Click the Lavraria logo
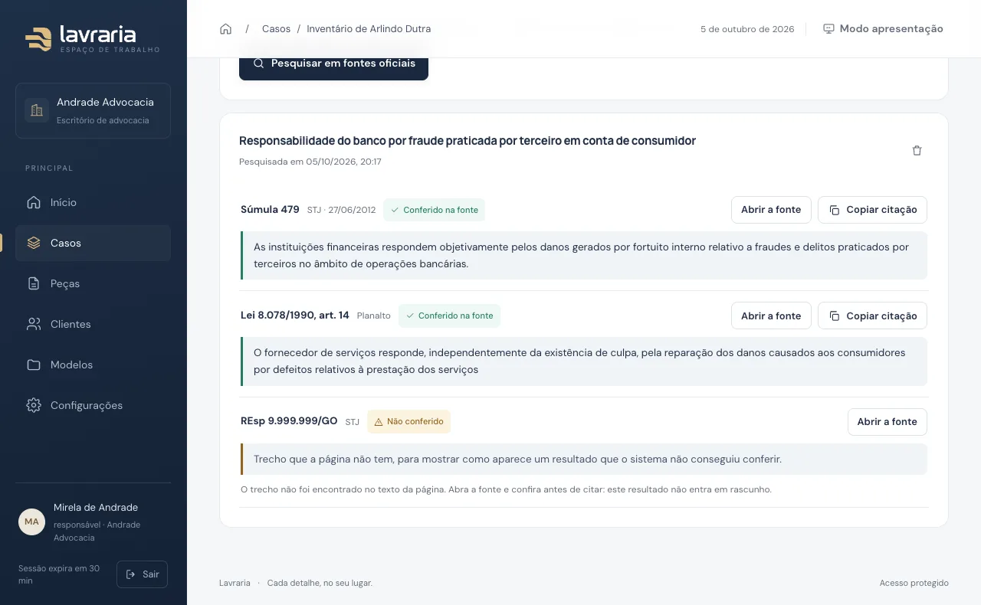 tap(92, 38)
